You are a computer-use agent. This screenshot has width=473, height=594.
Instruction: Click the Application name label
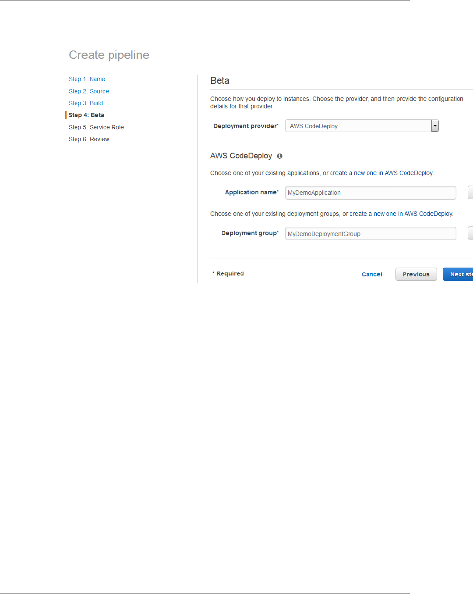click(252, 192)
